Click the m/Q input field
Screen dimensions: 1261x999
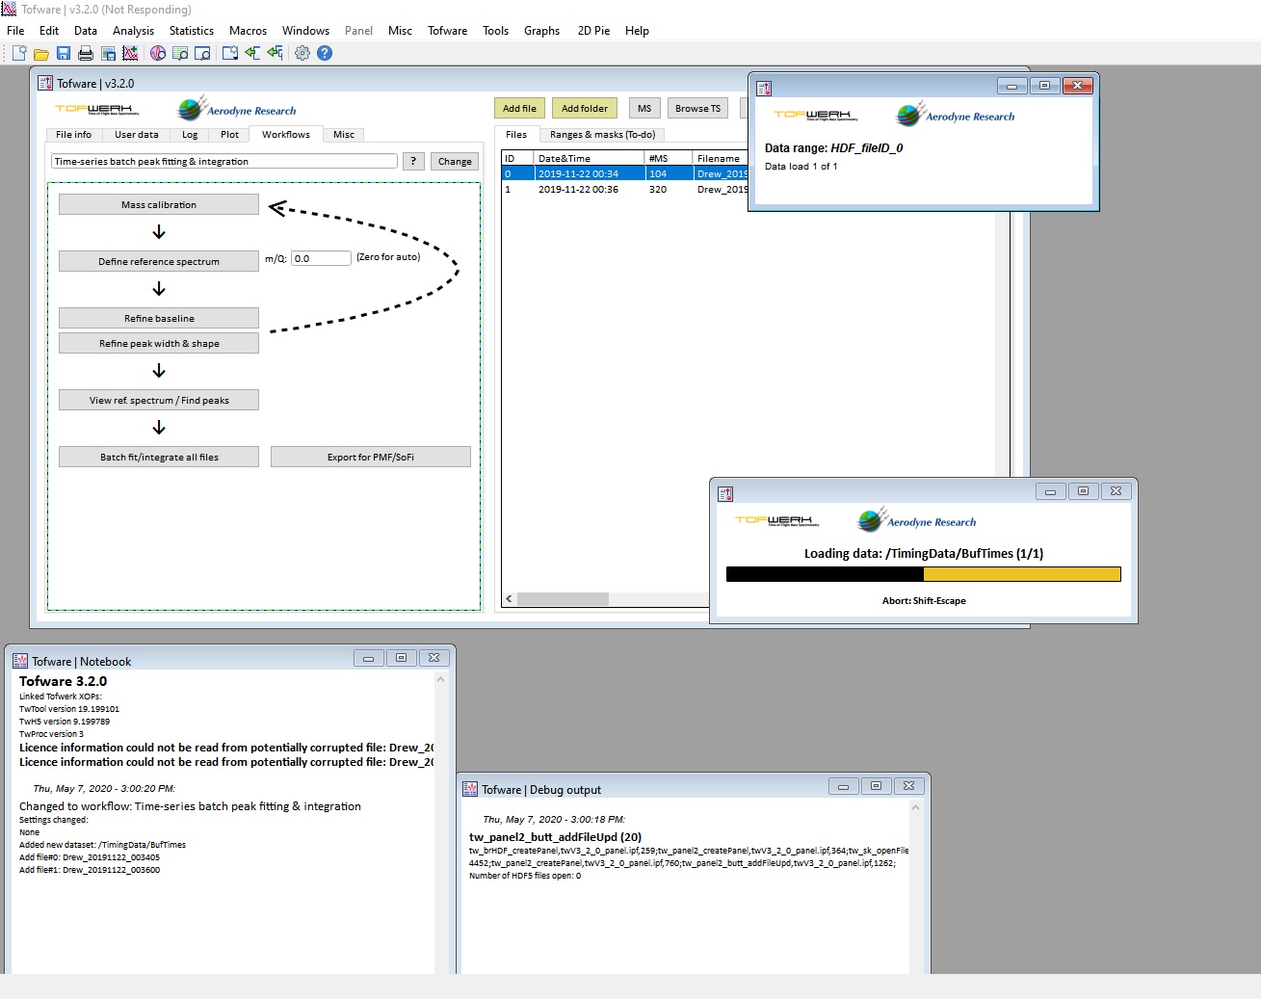pos(321,257)
